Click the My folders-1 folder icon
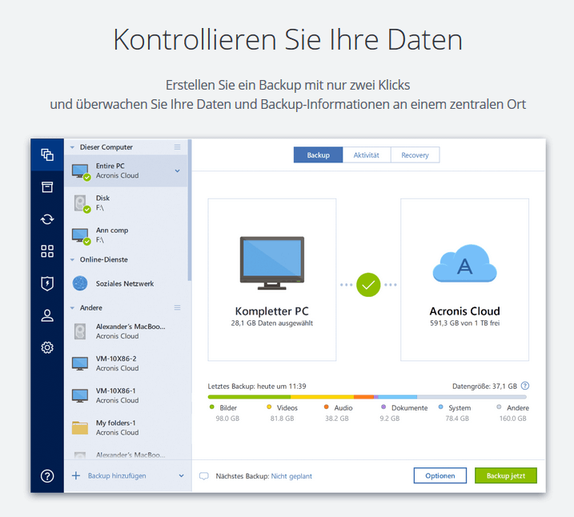This screenshot has width=574, height=517. coord(80,427)
